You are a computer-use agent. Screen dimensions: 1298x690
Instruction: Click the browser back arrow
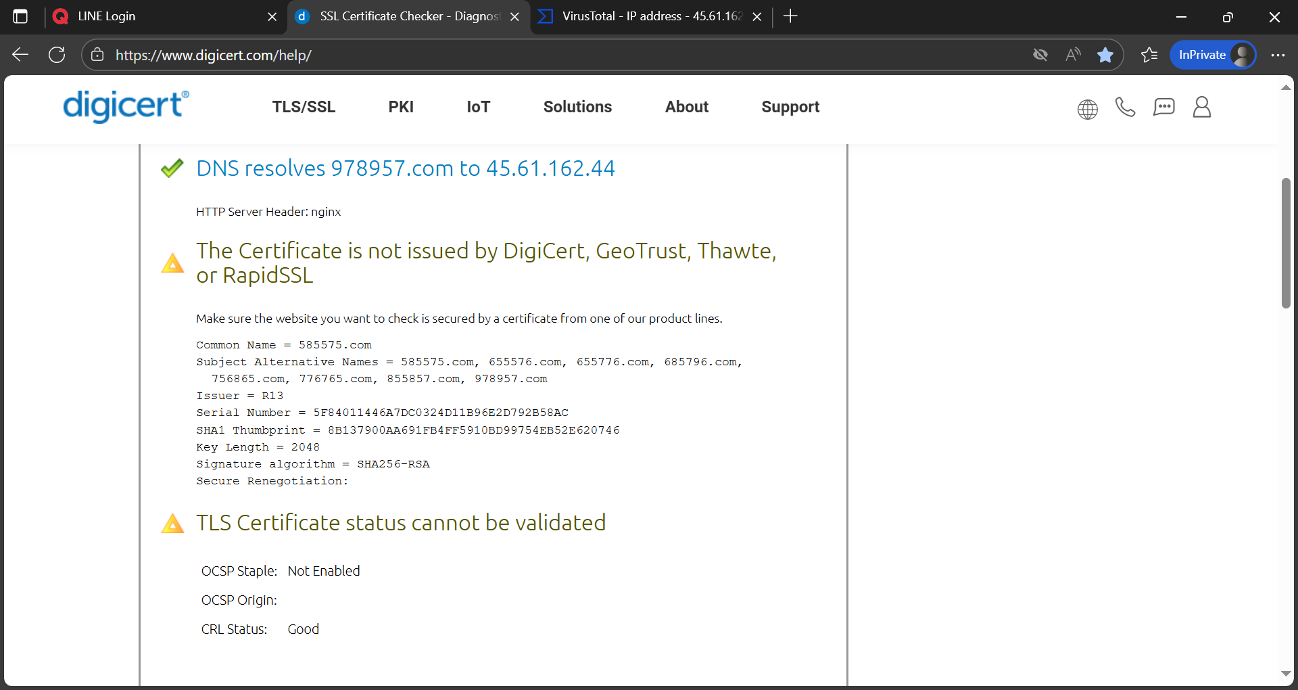[x=20, y=55]
